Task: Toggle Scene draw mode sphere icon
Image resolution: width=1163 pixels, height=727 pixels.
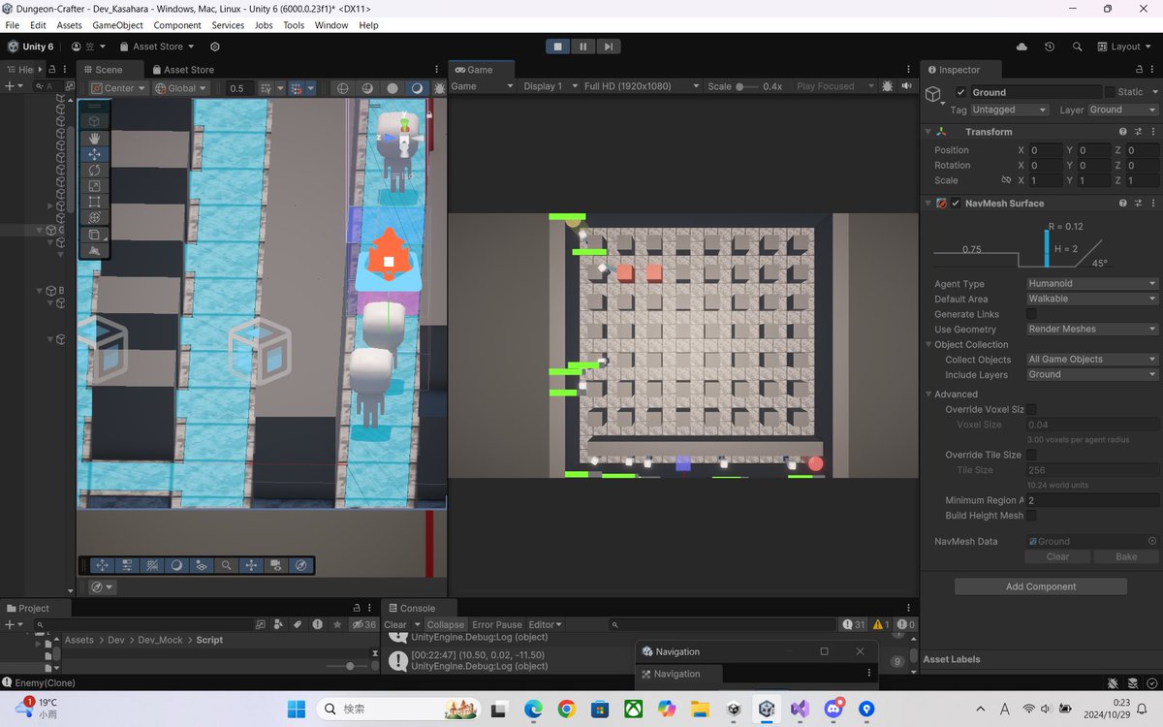Action: [x=393, y=87]
